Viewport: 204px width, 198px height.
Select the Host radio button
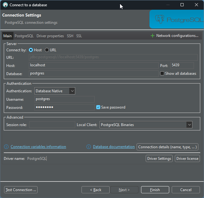pos(31,50)
